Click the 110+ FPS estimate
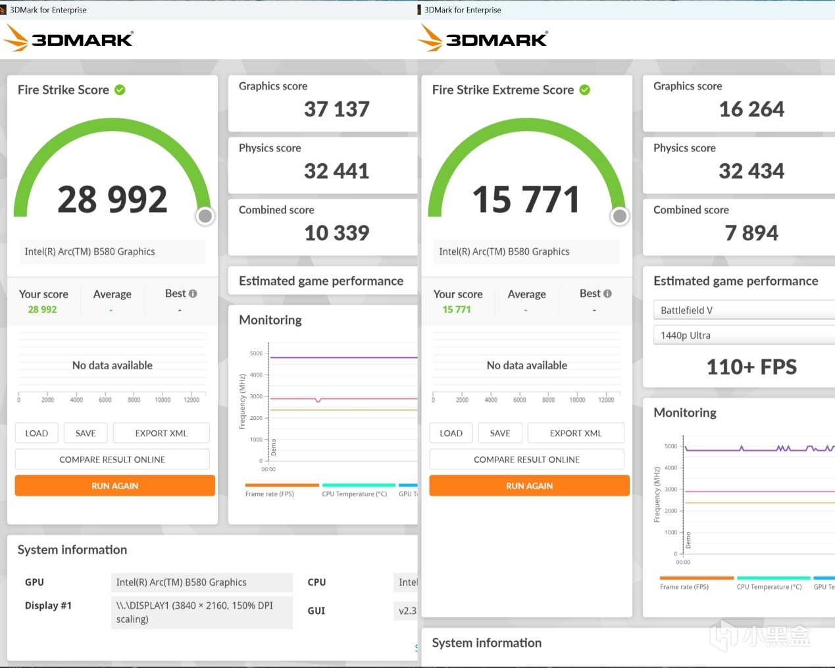This screenshot has height=668, width=835. click(751, 367)
